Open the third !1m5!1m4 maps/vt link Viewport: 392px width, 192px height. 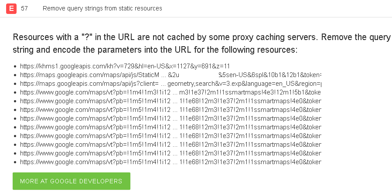tap(170, 118)
